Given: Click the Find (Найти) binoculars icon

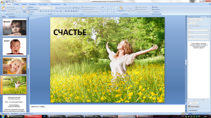Looking at the screenshot, I should click(152, 7).
